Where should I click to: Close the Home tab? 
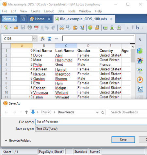[49, 19]
